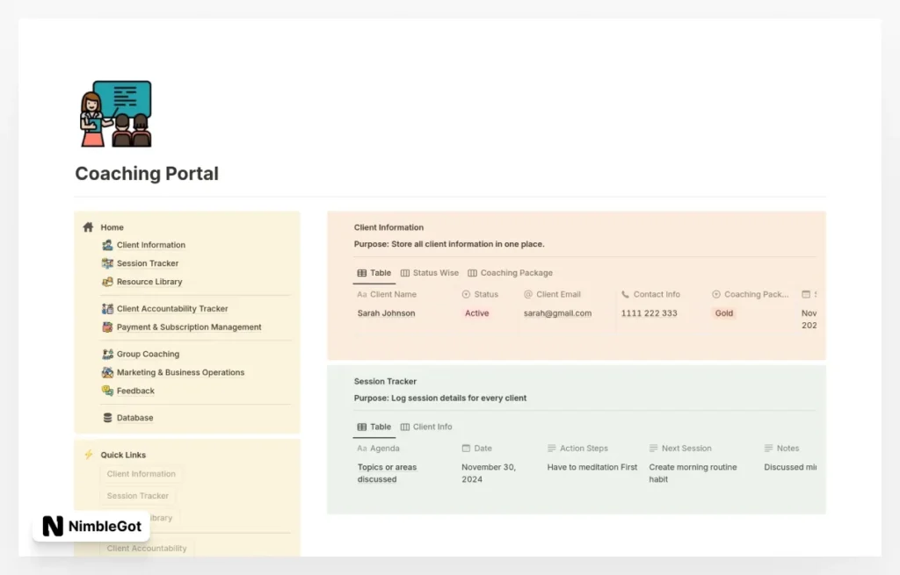The image size is (900, 575).
Task: Click the Database stack icon
Action: click(x=107, y=419)
